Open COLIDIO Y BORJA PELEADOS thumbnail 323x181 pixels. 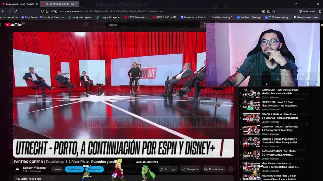pos(251,142)
